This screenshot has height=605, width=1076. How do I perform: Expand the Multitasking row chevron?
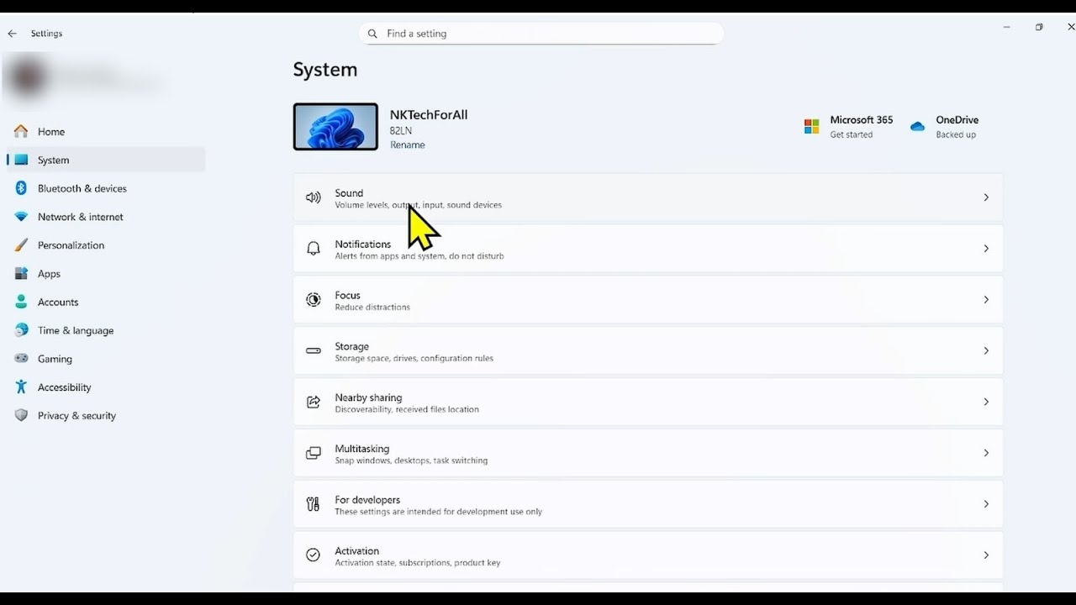986,453
